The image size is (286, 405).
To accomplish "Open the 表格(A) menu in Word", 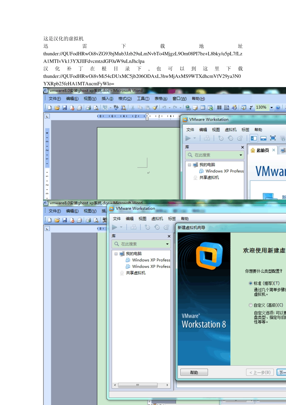I will tap(161, 99).
